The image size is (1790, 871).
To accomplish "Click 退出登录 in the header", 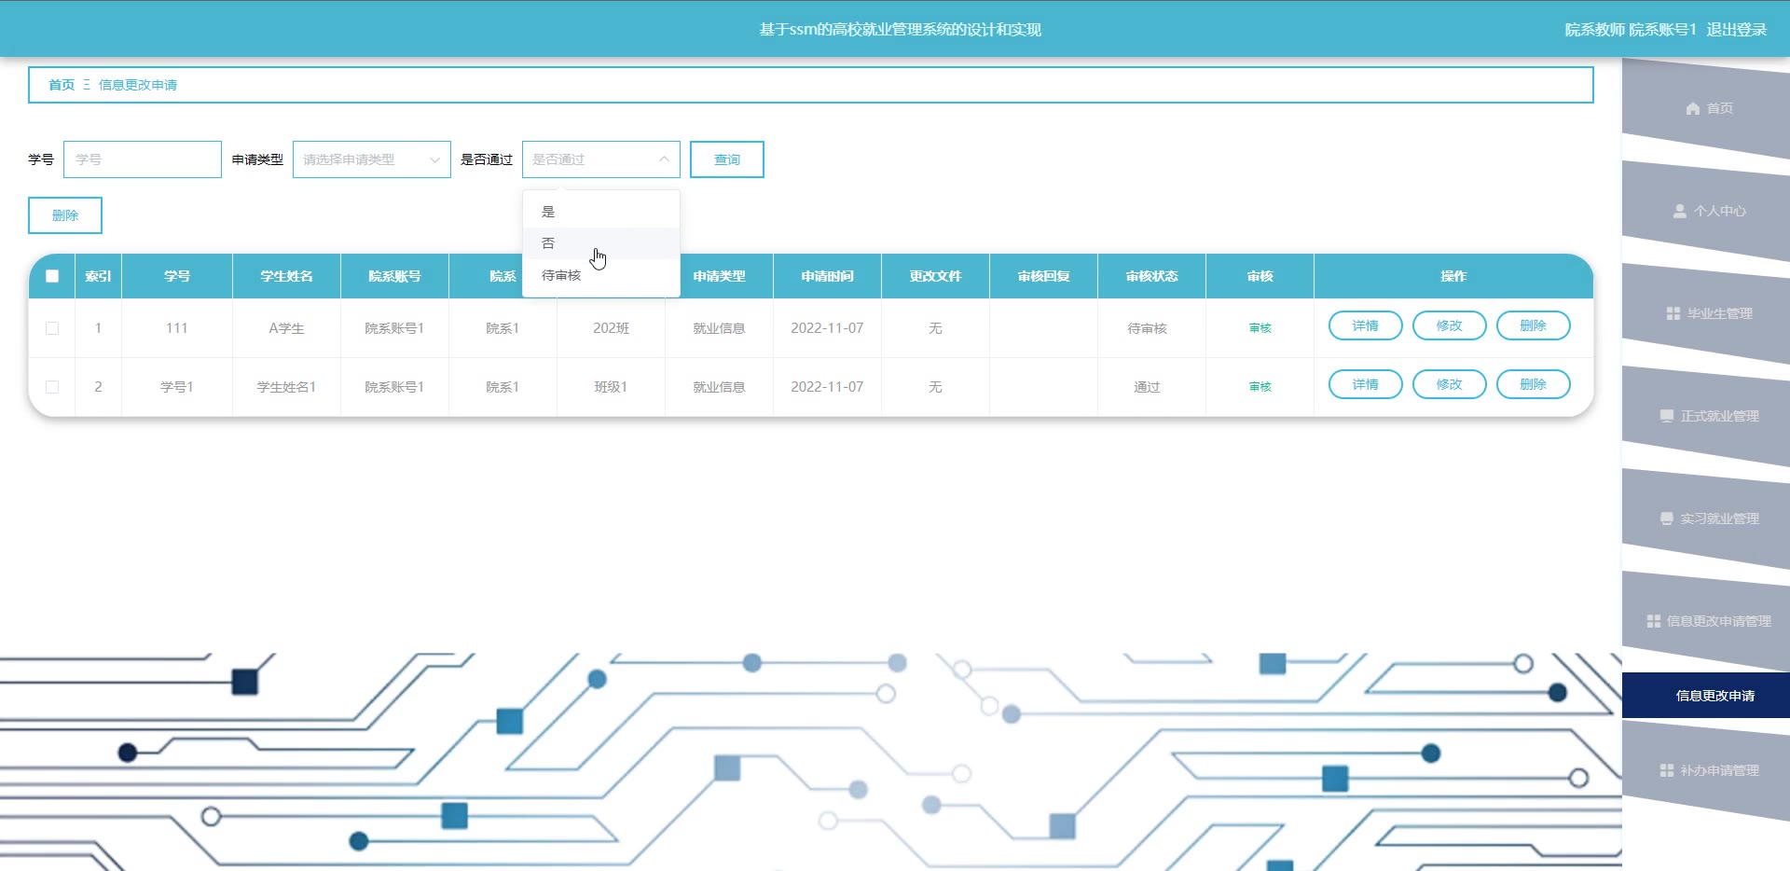I will click(1737, 30).
